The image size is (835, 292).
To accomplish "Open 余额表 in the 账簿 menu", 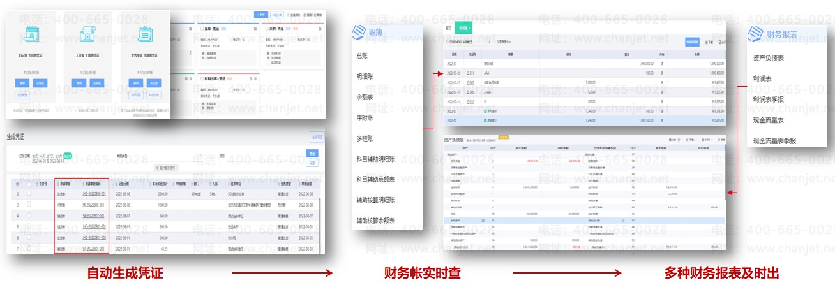I will pos(365,97).
